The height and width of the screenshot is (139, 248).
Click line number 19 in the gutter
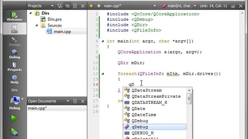point(95,112)
